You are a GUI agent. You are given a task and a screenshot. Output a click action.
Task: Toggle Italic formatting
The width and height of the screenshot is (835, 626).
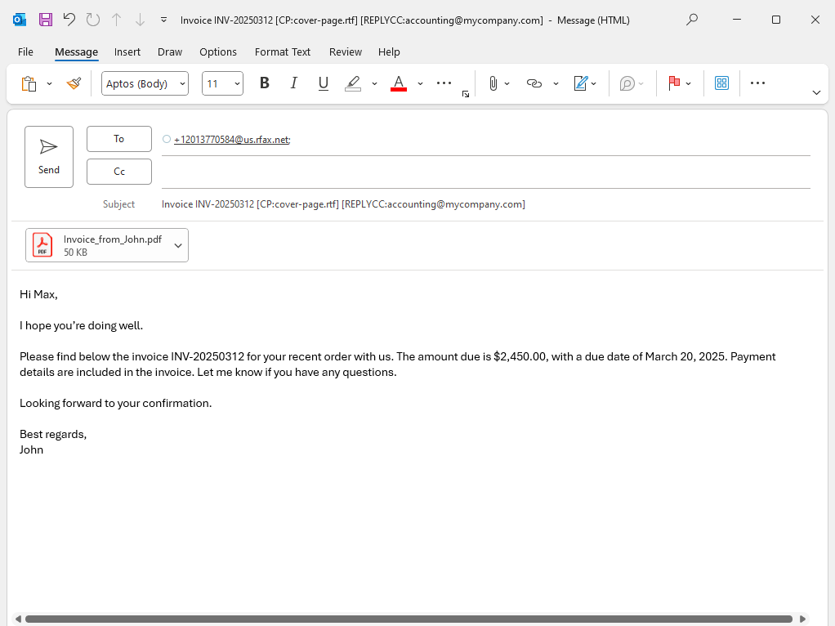(293, 83)
